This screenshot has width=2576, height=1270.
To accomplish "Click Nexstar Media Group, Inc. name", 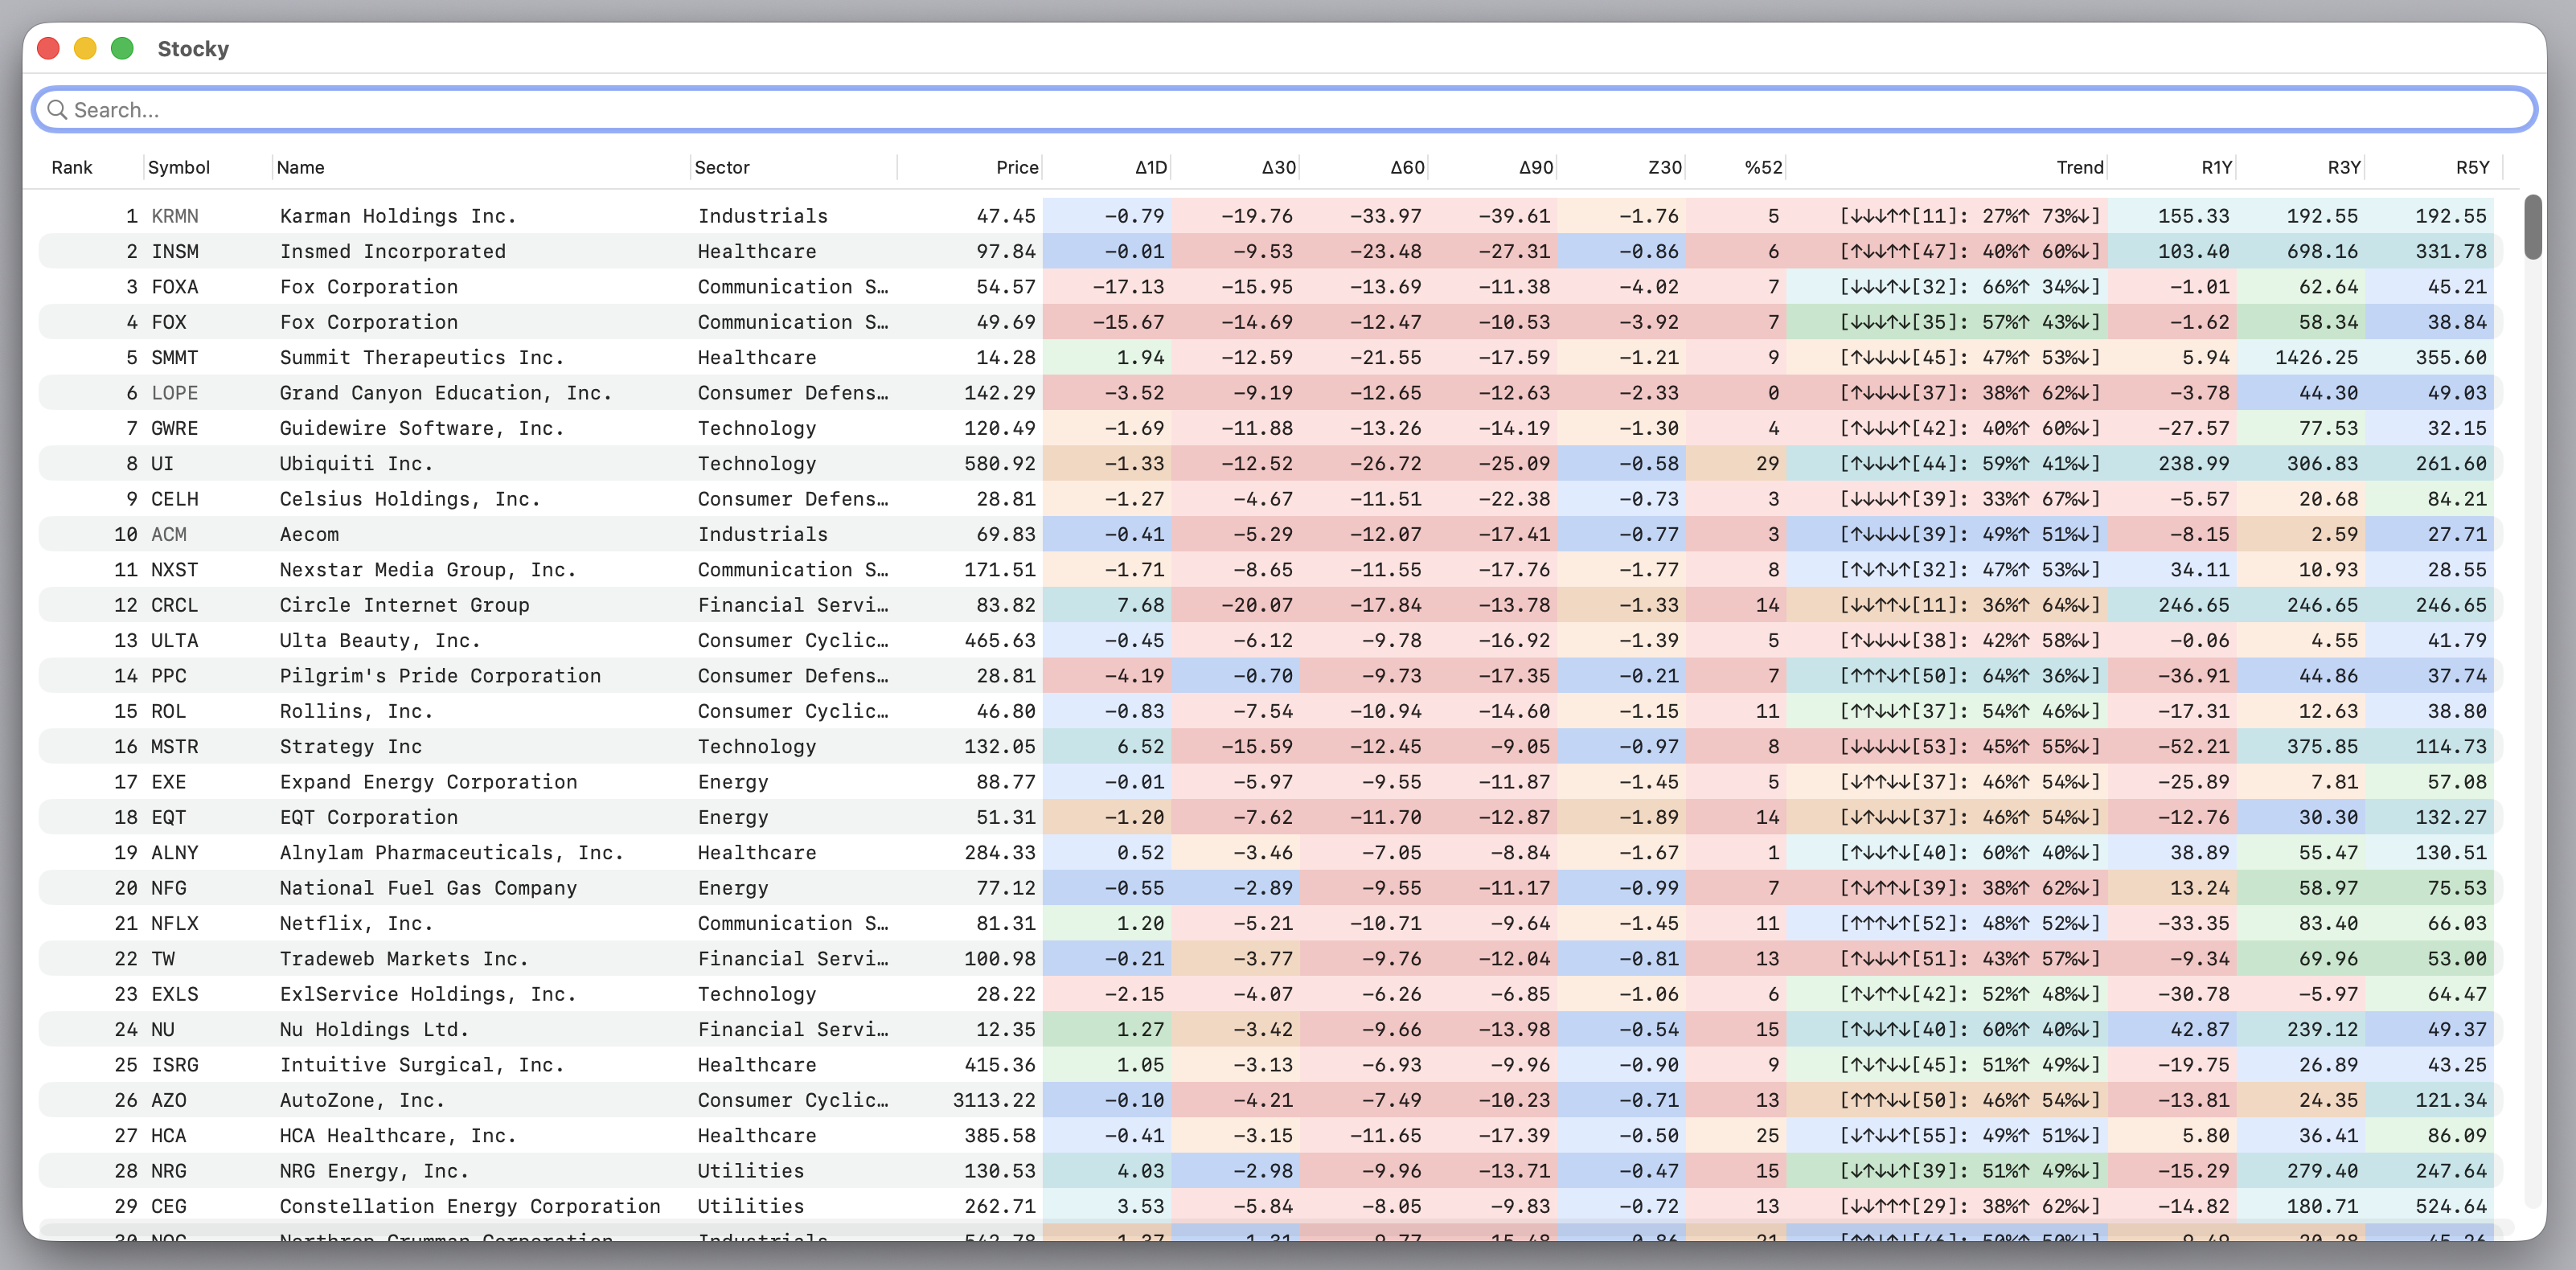I will 428,570.
